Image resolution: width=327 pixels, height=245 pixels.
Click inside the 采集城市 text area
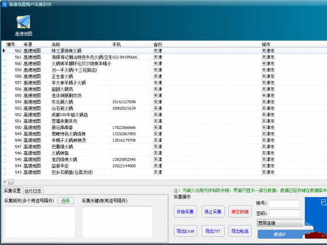[40, 222]
